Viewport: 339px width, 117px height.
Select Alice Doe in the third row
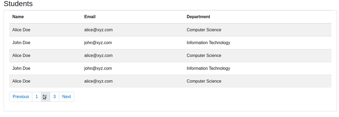pyautogui.click(x=21, y=56)
